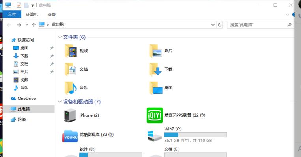Select 快速访问 in the navigation pane

[x=22, y=40]
